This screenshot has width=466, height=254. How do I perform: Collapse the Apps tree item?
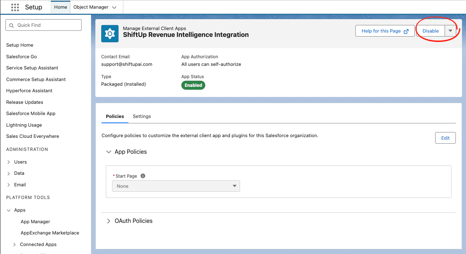click(x=9, y=210)
